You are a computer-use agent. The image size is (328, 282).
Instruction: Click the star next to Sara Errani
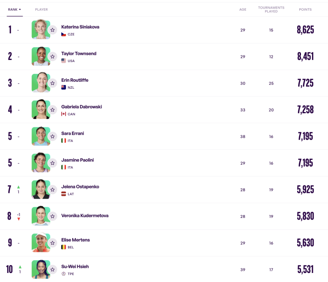point(52,137)
